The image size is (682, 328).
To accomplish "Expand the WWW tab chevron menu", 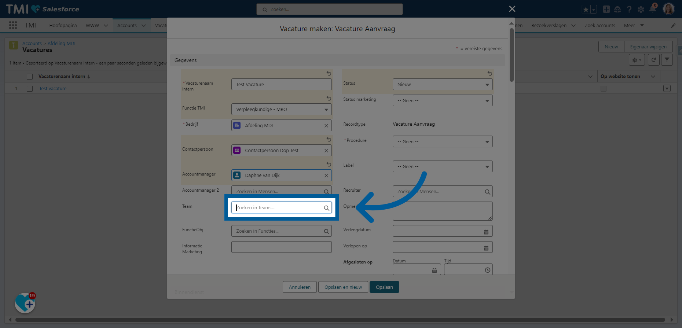I will pyautogui.click(x=106, y=26).
